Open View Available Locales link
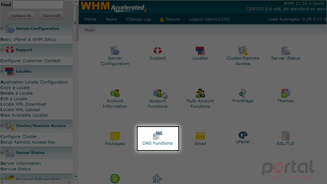Image resolution: width=327 pixels, height=184 pixels. [x=24, y=115]
